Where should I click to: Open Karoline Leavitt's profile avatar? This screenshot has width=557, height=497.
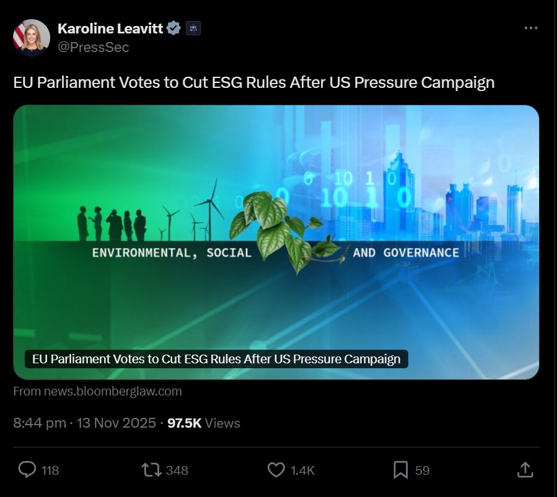point(31,37)
